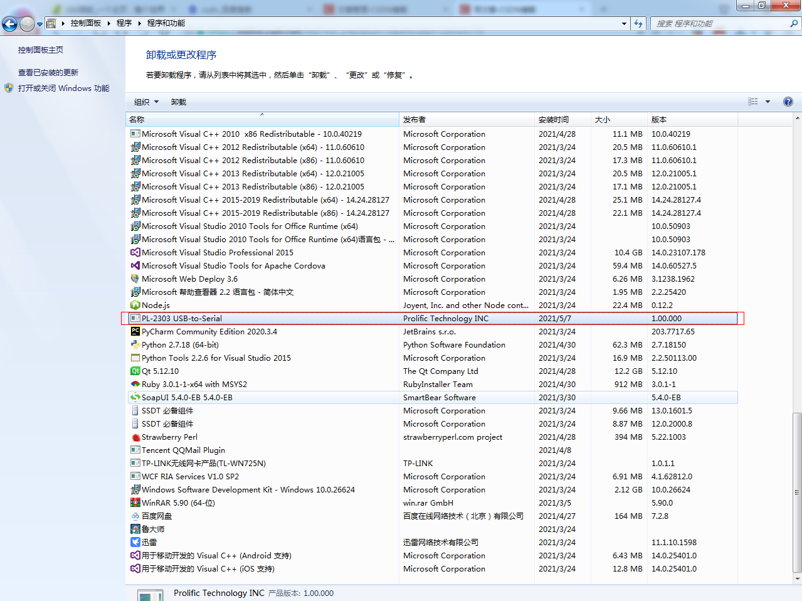Open 控制面板主页 link
This screenshot has width=802, height=601.
(41, 50)
